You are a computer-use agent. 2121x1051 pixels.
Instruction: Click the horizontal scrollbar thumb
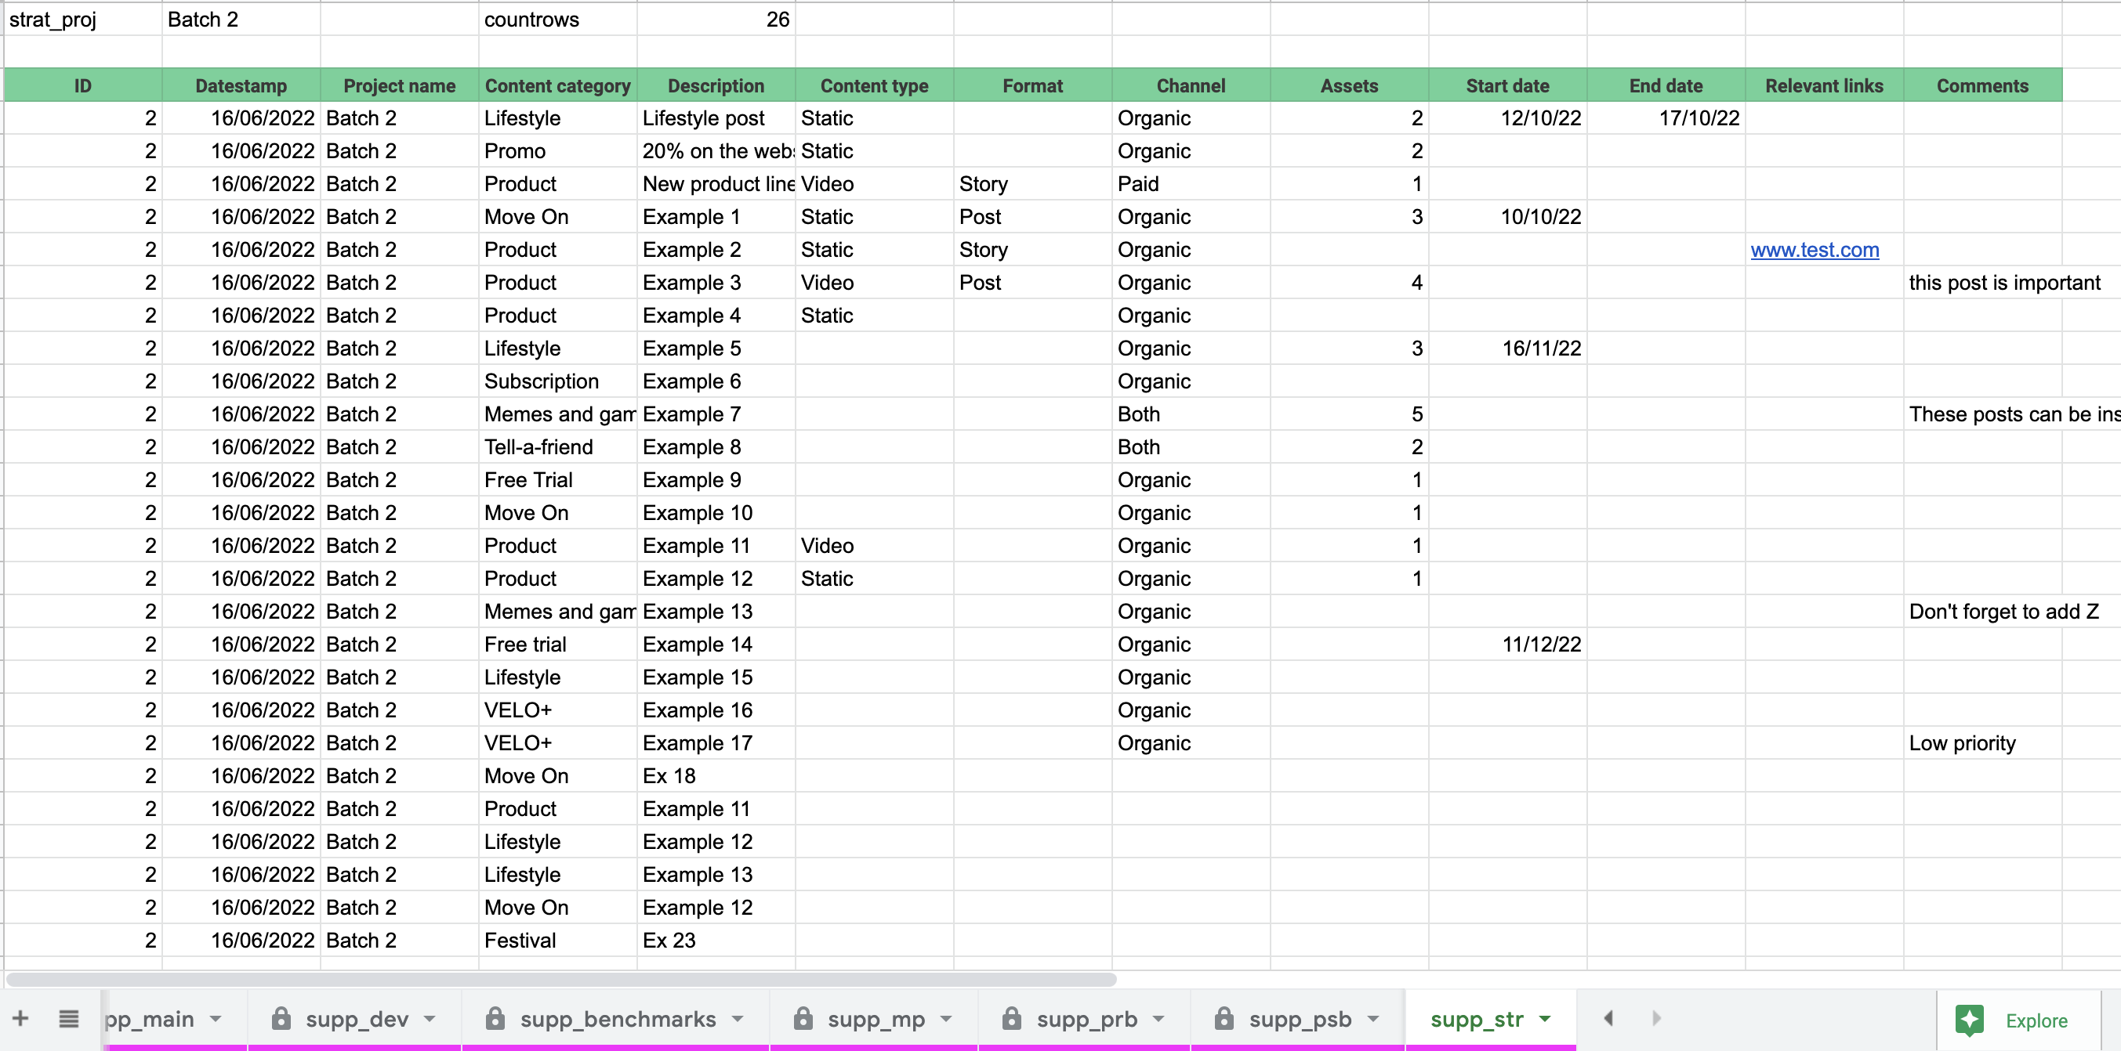point(561,980)
